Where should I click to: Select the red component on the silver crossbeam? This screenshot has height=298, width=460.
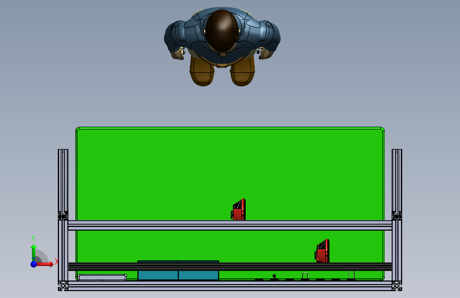tap(239, 209)
